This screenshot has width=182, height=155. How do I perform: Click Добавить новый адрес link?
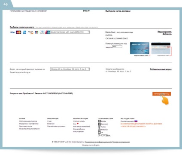pyautogui.click(x=161, y=69)
